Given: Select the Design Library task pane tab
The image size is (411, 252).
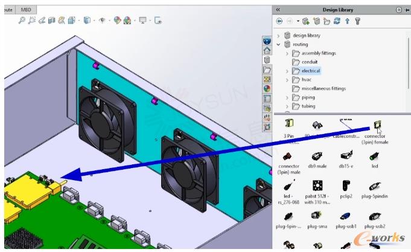Looking at the screenshot, I should point(267,60).
